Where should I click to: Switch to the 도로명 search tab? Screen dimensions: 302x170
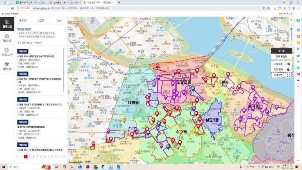click(23, 20)
